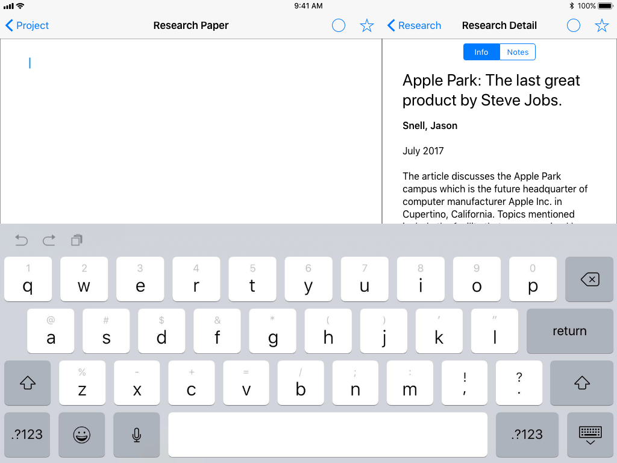This screenshot has width=617, height=463.
Task: Tap the l key
Action: click(x=495, y=331)
